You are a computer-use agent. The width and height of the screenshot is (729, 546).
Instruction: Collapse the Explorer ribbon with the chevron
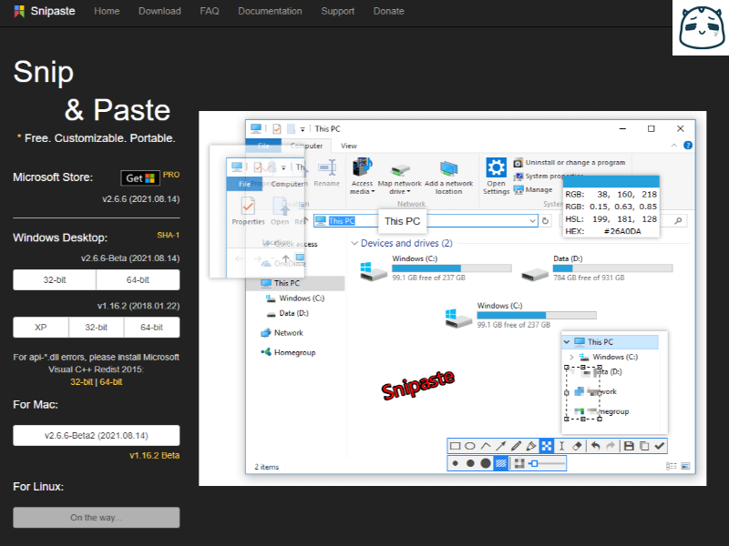(674, 146)
